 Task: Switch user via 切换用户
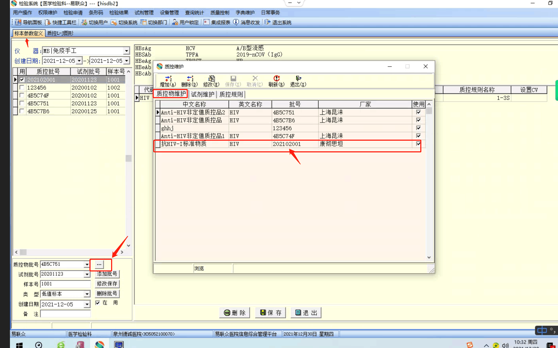tap(94, 22)
